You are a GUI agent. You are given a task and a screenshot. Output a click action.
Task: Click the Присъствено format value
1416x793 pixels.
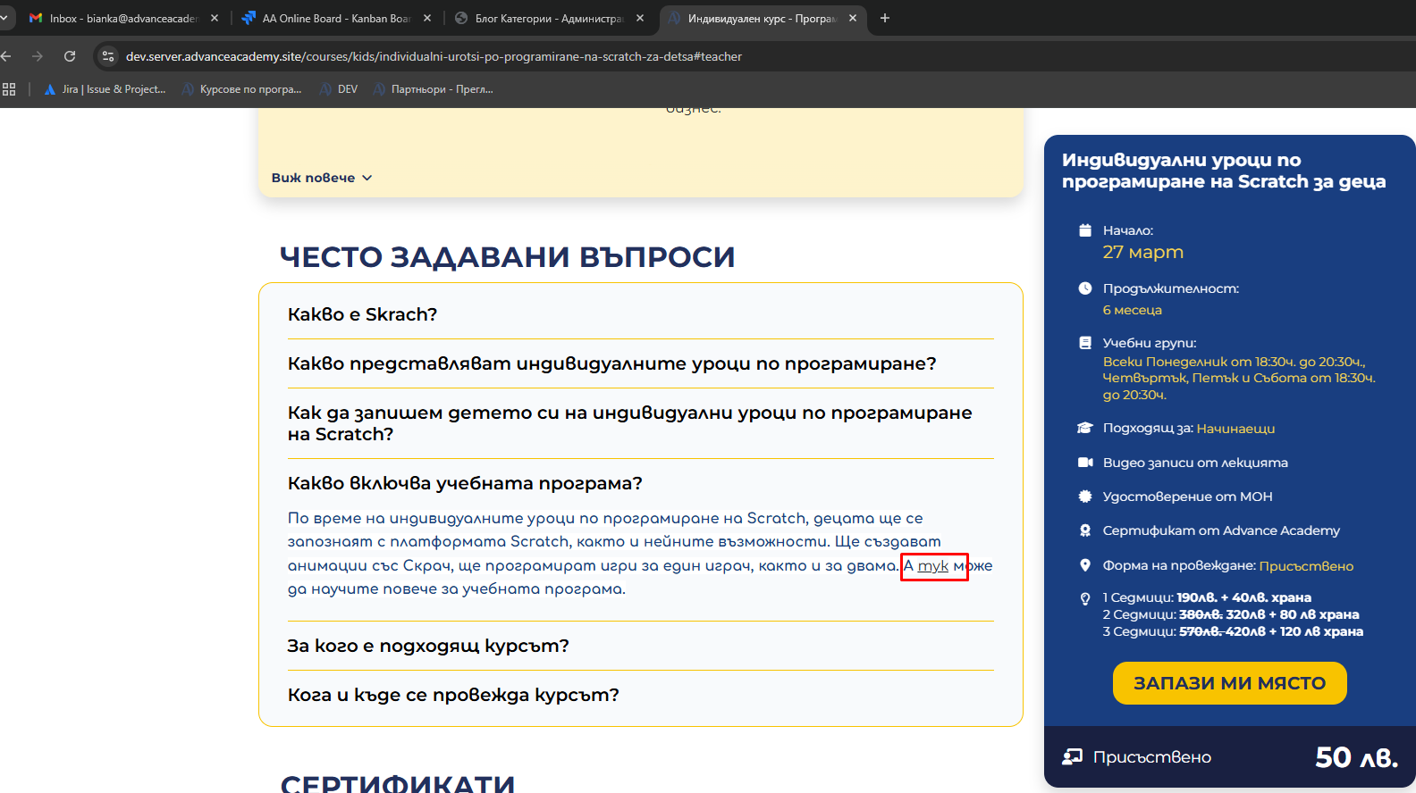tap(1306, 566)
